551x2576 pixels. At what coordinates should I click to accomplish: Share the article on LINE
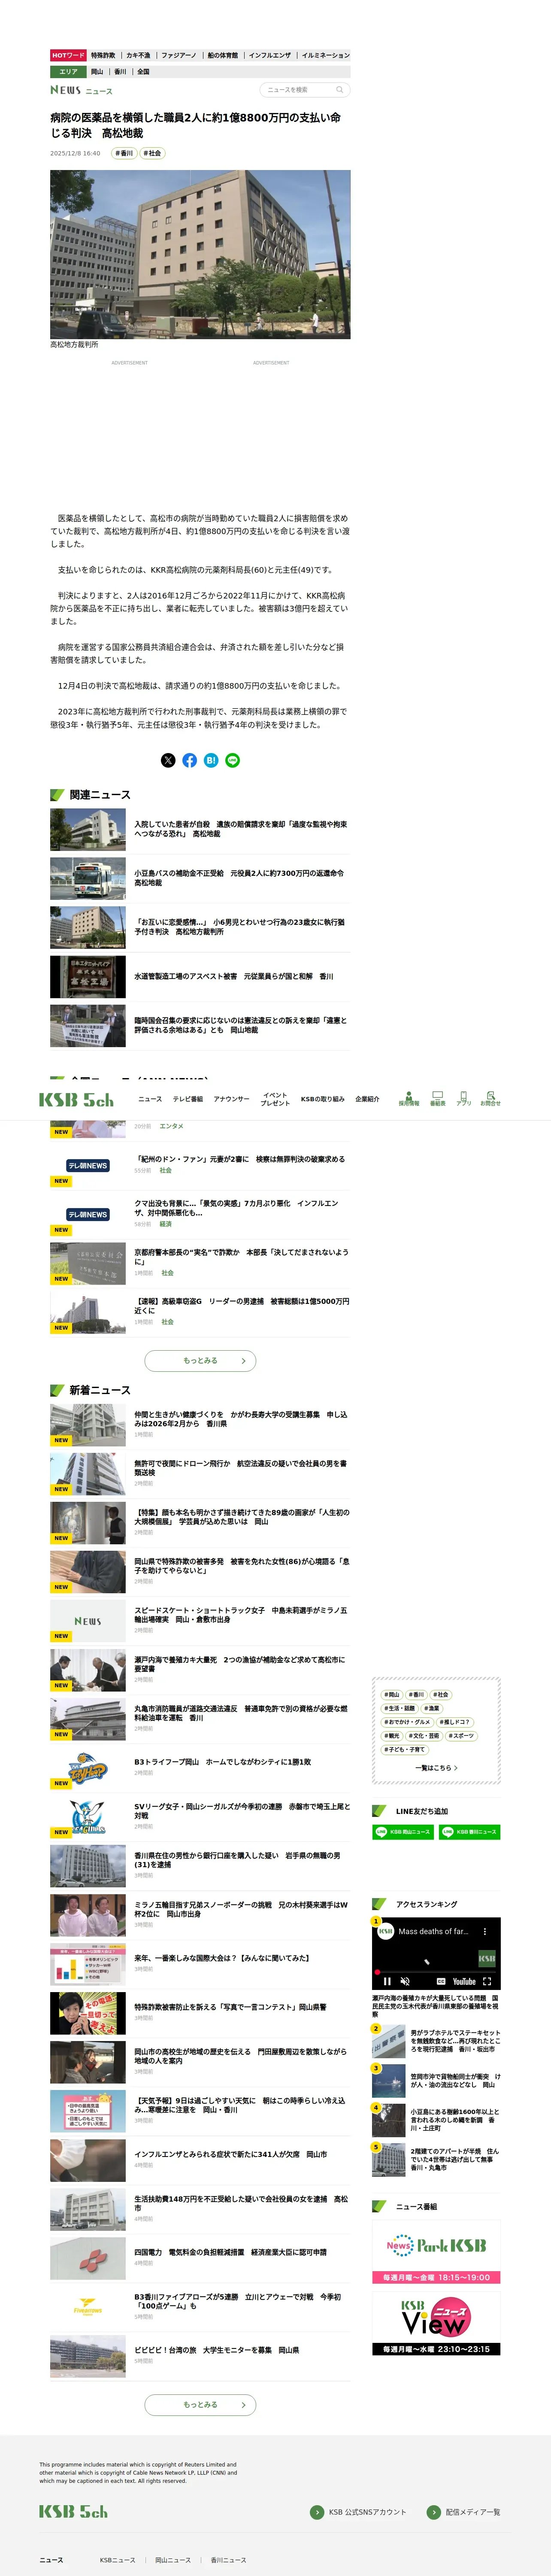[232, 760]
